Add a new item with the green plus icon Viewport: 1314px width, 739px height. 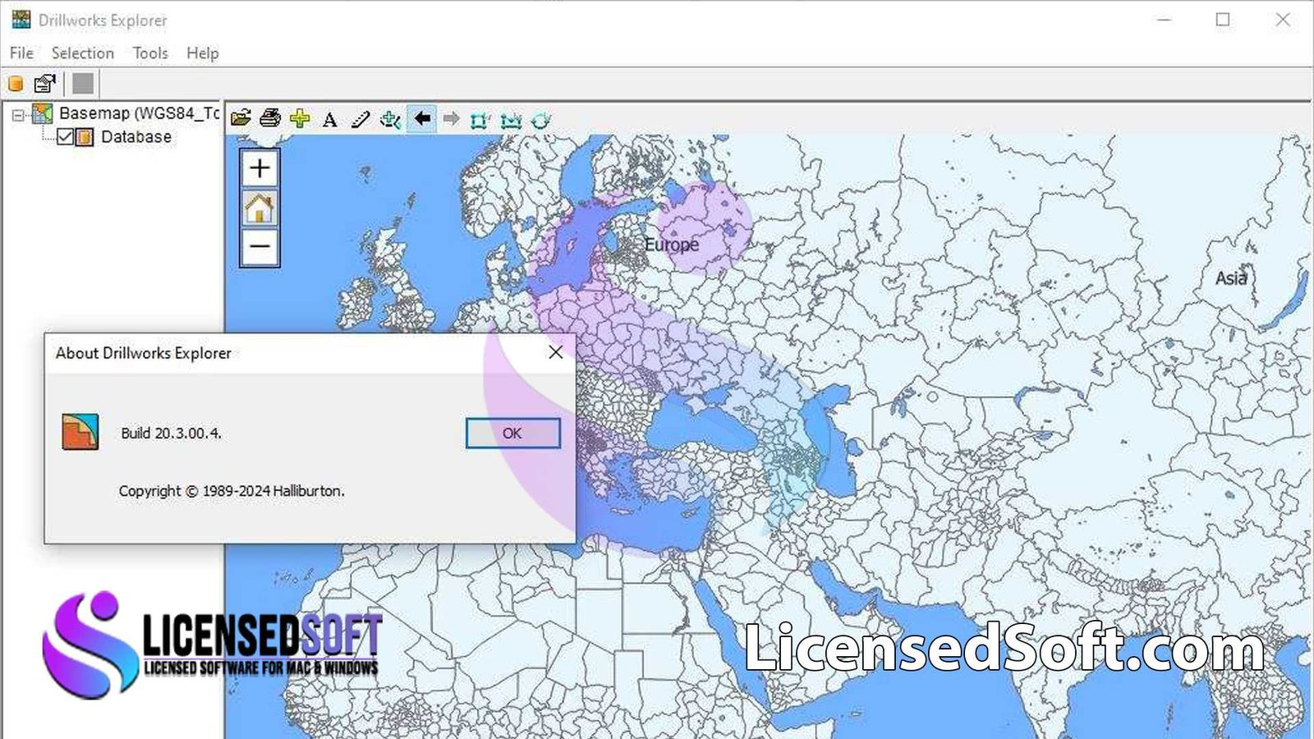[x=300, y=120]
